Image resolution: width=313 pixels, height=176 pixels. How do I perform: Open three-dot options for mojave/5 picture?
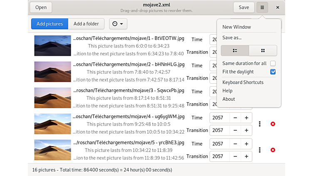pyautogui.click(x=260, y=150)
